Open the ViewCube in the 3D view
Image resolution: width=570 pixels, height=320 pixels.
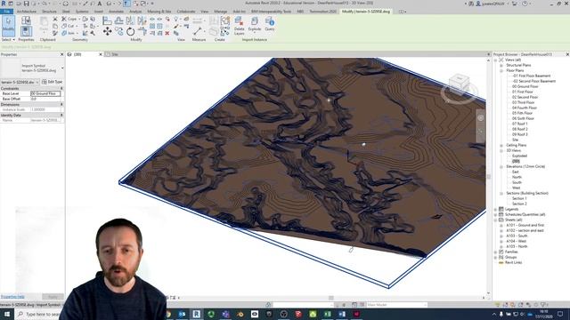pos(459,83)
